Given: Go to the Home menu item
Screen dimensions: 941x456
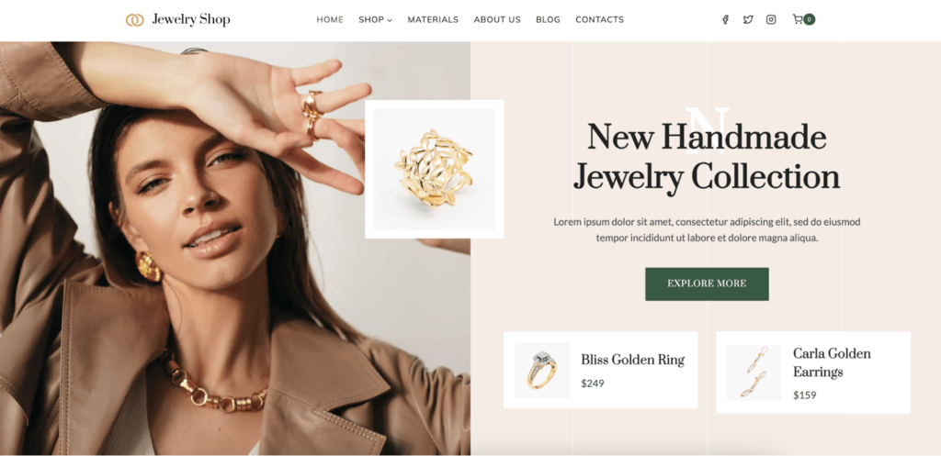Looking at the screenshot, I should (330, 20).
